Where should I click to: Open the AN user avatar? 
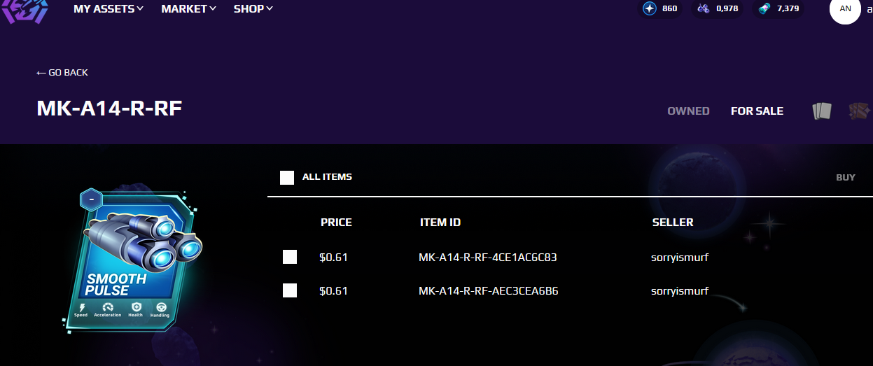pyautogui.click(x=845, y=9)
